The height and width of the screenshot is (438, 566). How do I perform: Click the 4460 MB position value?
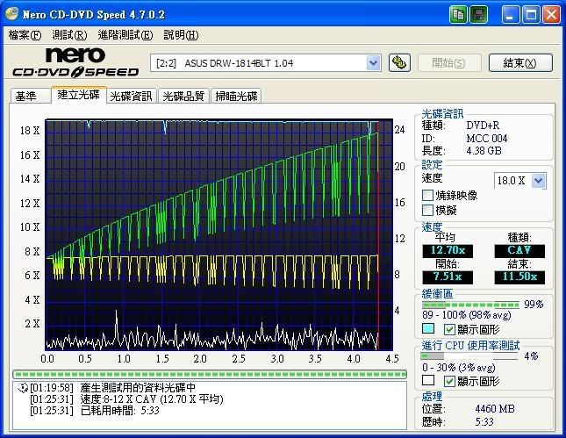(495, 409)
